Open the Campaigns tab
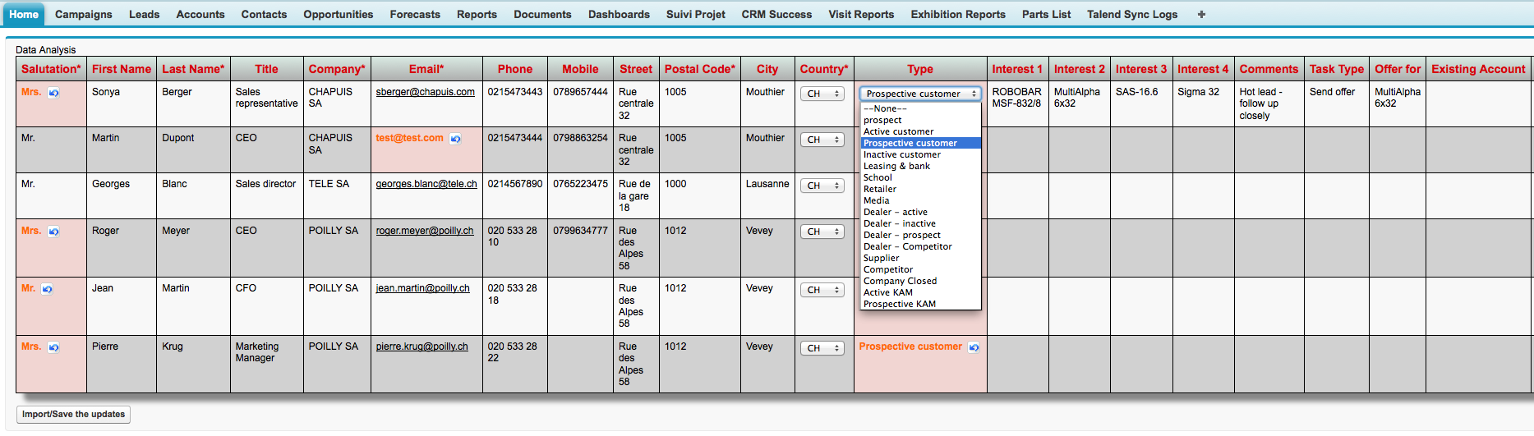Viewport: 1534px width, 436px height. (x=84, y=14)
